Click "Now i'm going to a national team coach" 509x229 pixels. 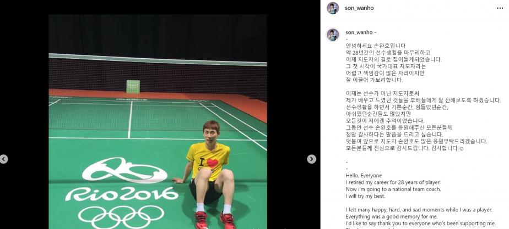393,189
